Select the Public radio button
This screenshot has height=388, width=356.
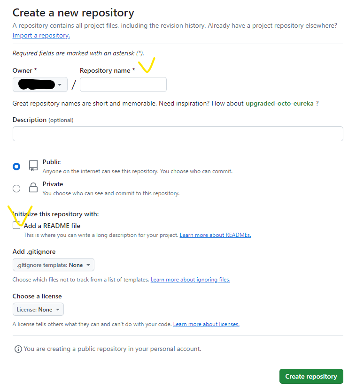[x=16, y=166]
